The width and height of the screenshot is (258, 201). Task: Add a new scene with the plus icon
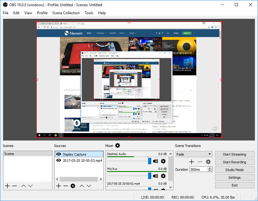[7, 186]
